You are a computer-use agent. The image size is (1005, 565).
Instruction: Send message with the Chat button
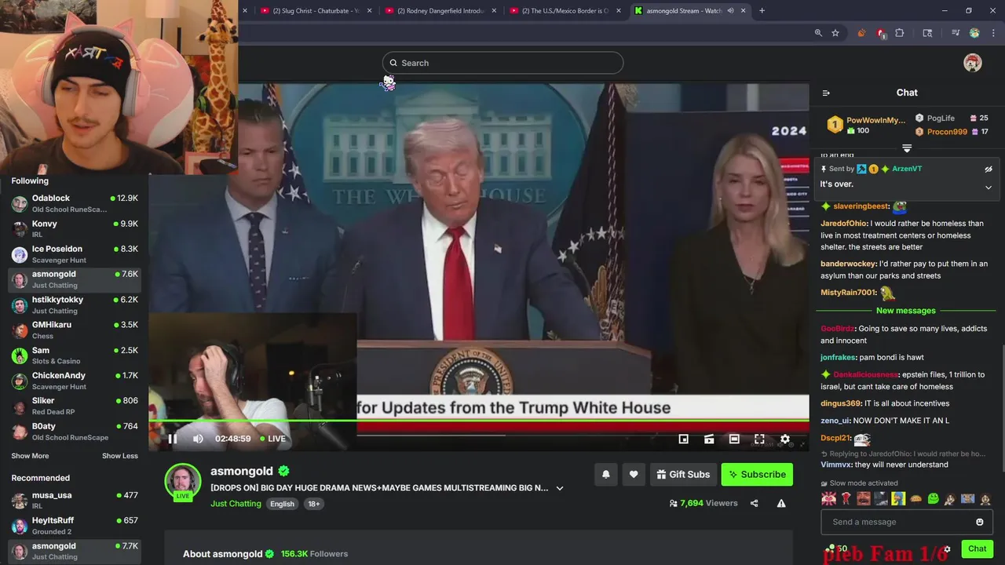point(977,549)
